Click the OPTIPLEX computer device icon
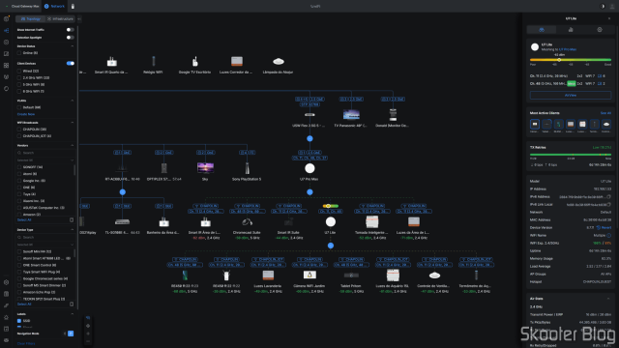The width and height of the screenshot is (619, 348). (163, 168)
